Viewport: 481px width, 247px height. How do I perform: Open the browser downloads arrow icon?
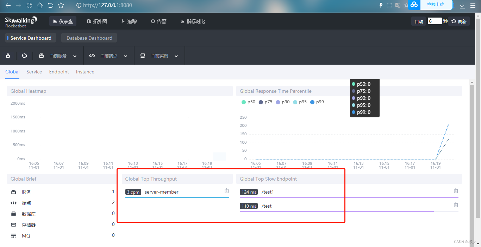coord(462,5)
